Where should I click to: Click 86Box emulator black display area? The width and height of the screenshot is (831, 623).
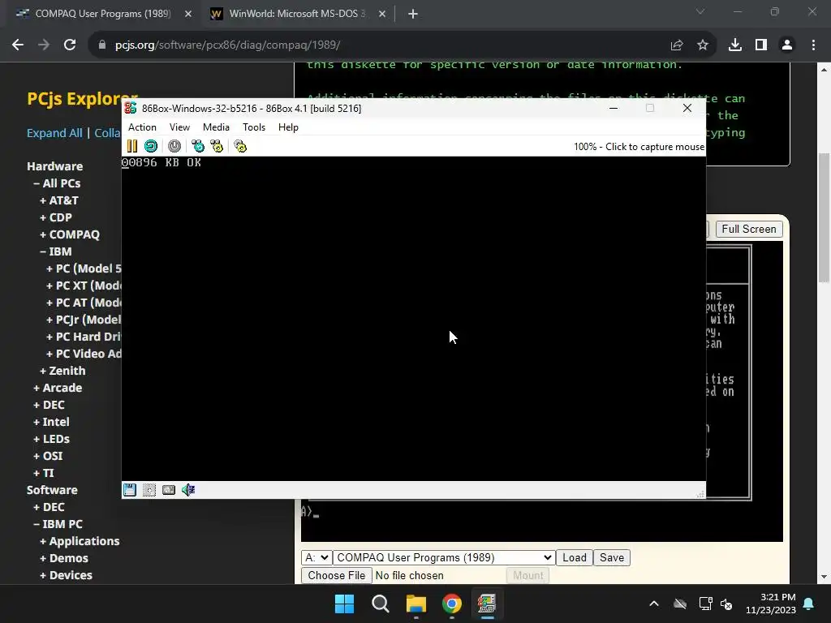pos(413,318)
